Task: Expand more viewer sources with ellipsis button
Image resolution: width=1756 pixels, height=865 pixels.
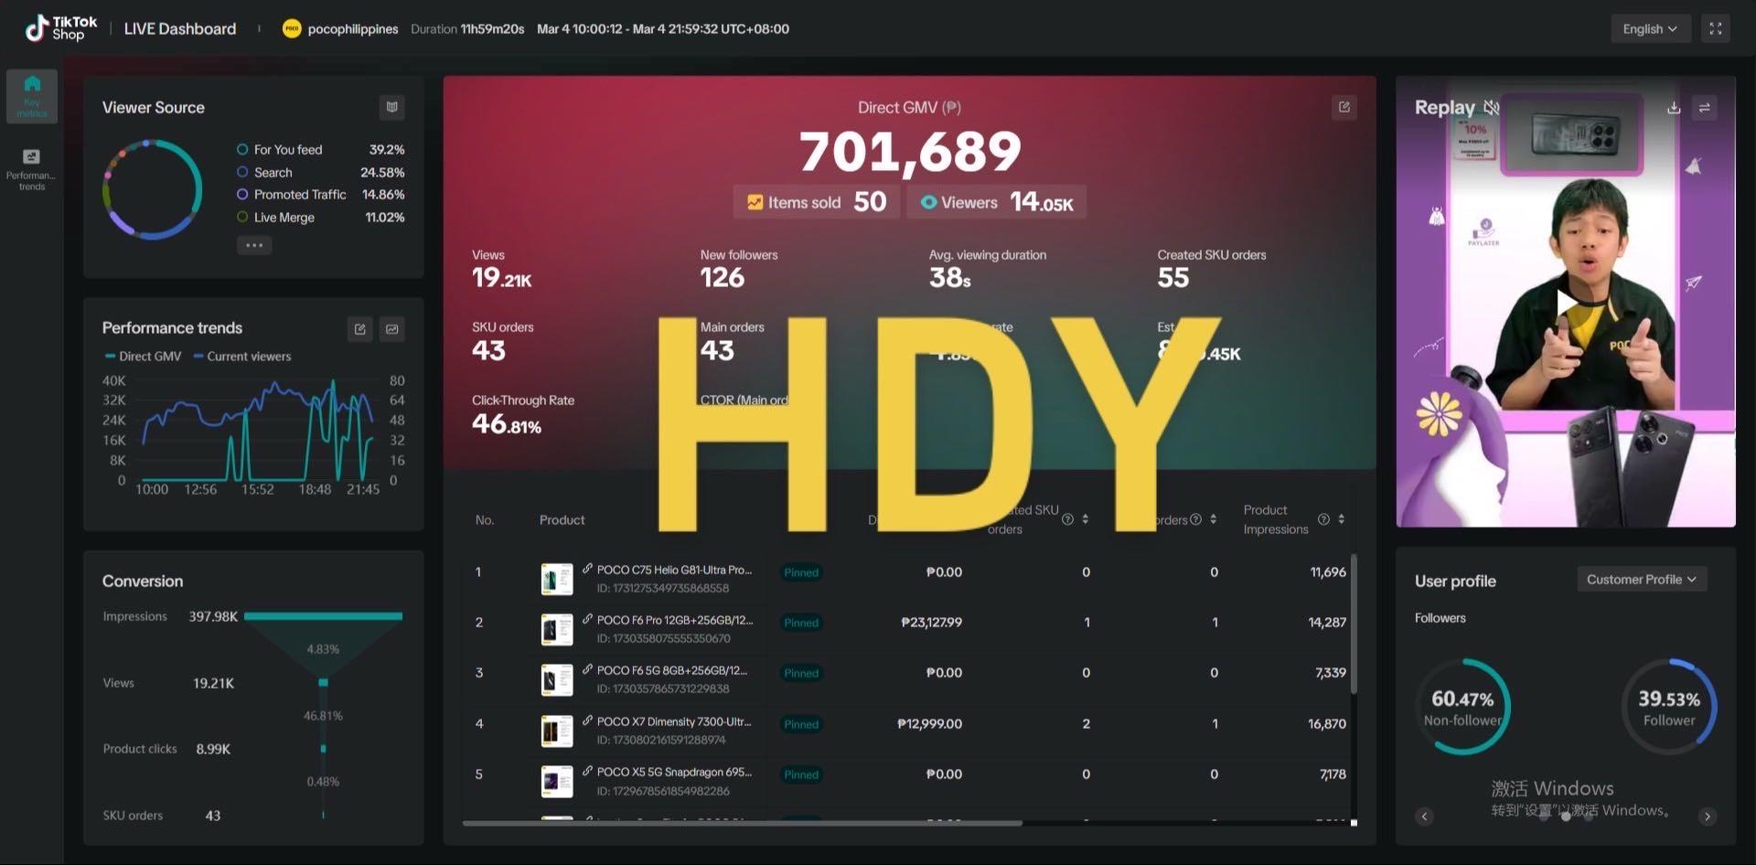Action: pyautogui.click(x=254, y=245)
